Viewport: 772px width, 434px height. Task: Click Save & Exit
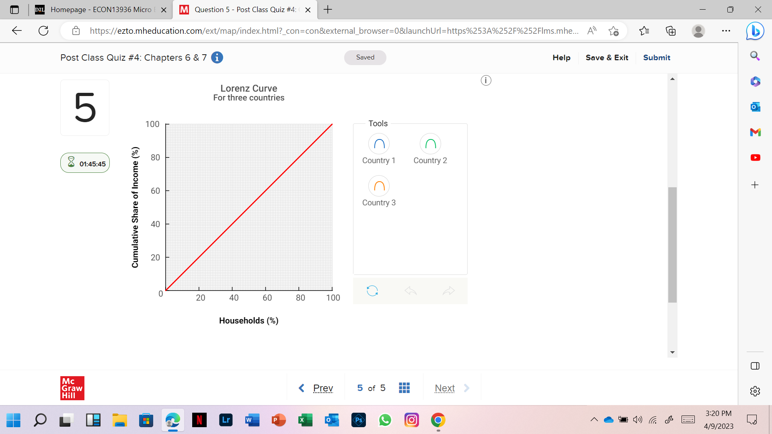point(607,57)
